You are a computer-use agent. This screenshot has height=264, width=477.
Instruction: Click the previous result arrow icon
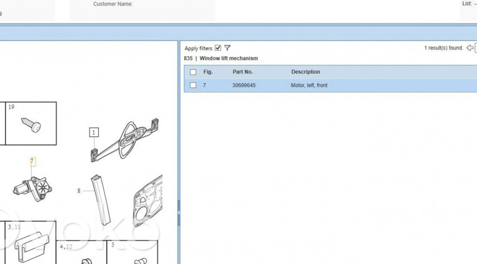pos(470,48)
